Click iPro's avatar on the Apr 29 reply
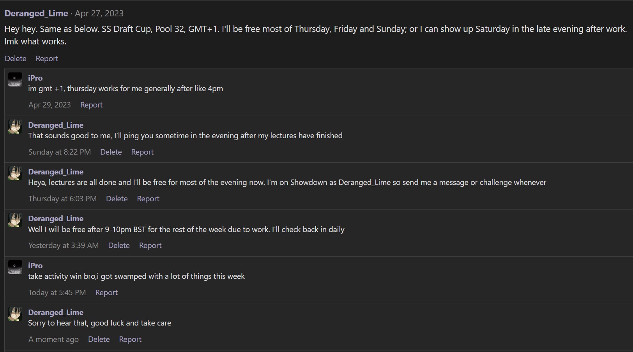This screenshot has height=352, width=633. [15, 79]
